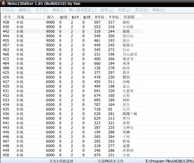The height and width of the screenshot is (163, 194).
Task: Click X坐标 value 199 in row 445
Action: [x=97, y=132]
